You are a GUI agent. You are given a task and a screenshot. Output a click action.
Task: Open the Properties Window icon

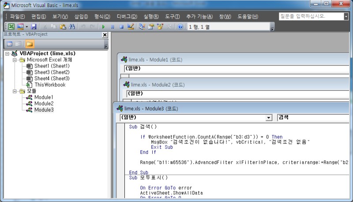point(151,27)
